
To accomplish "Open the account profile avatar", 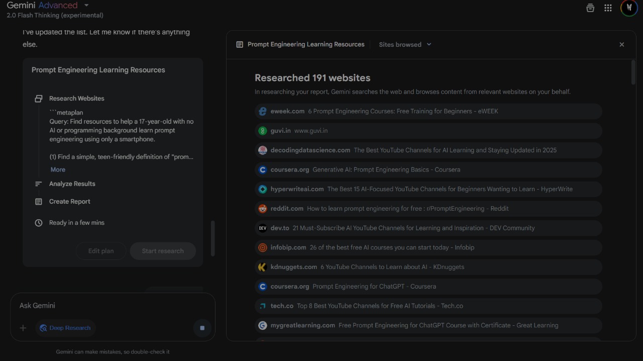I will [629, 8].
